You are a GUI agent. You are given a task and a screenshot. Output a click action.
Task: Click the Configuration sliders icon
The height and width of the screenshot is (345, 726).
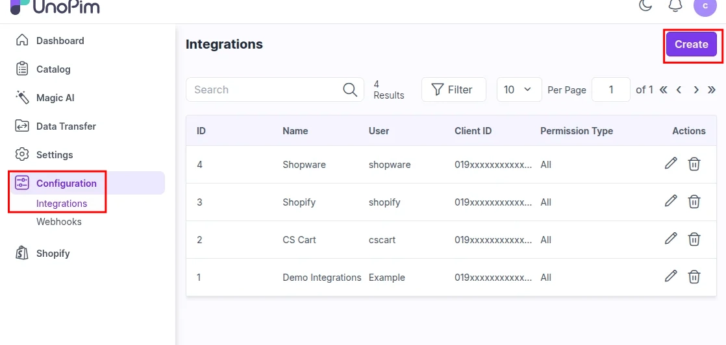point(22,183)
